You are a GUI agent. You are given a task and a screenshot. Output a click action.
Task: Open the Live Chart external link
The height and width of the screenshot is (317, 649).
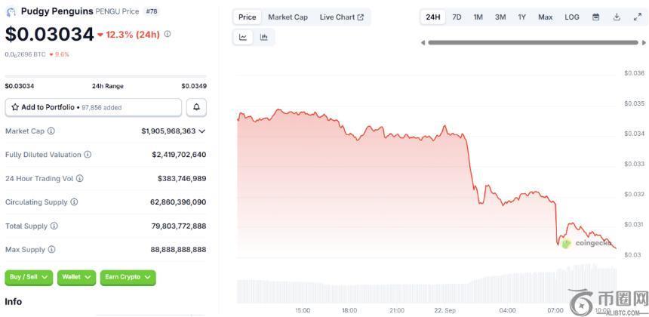point(341,17)
